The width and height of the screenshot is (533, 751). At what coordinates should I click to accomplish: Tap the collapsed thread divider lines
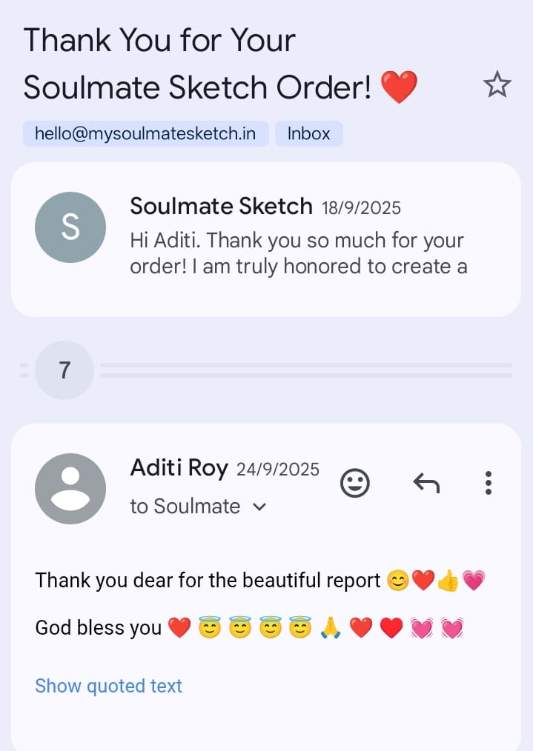pyautogui.click(x=305, y=370)
